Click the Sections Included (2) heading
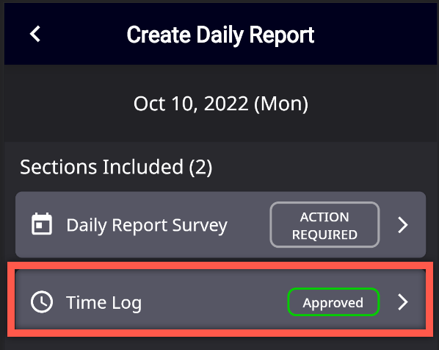Image resolution: width=439 pixels, height=350 pixels. click(x=116, y=167)
